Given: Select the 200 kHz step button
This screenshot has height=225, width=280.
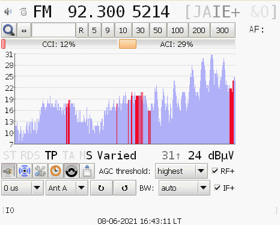Looking at the screenshot, I should tap(199, 30).
